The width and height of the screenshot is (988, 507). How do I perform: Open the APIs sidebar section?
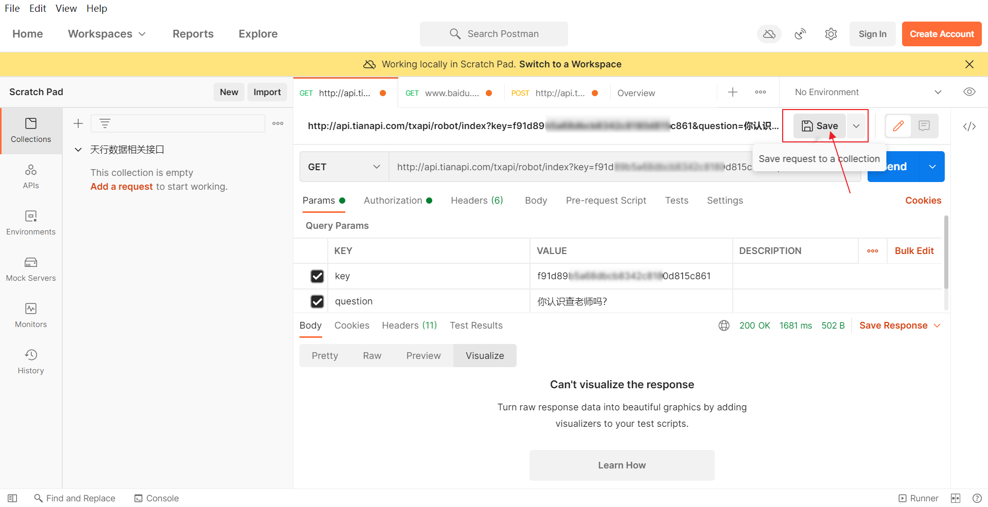point(31,176)
